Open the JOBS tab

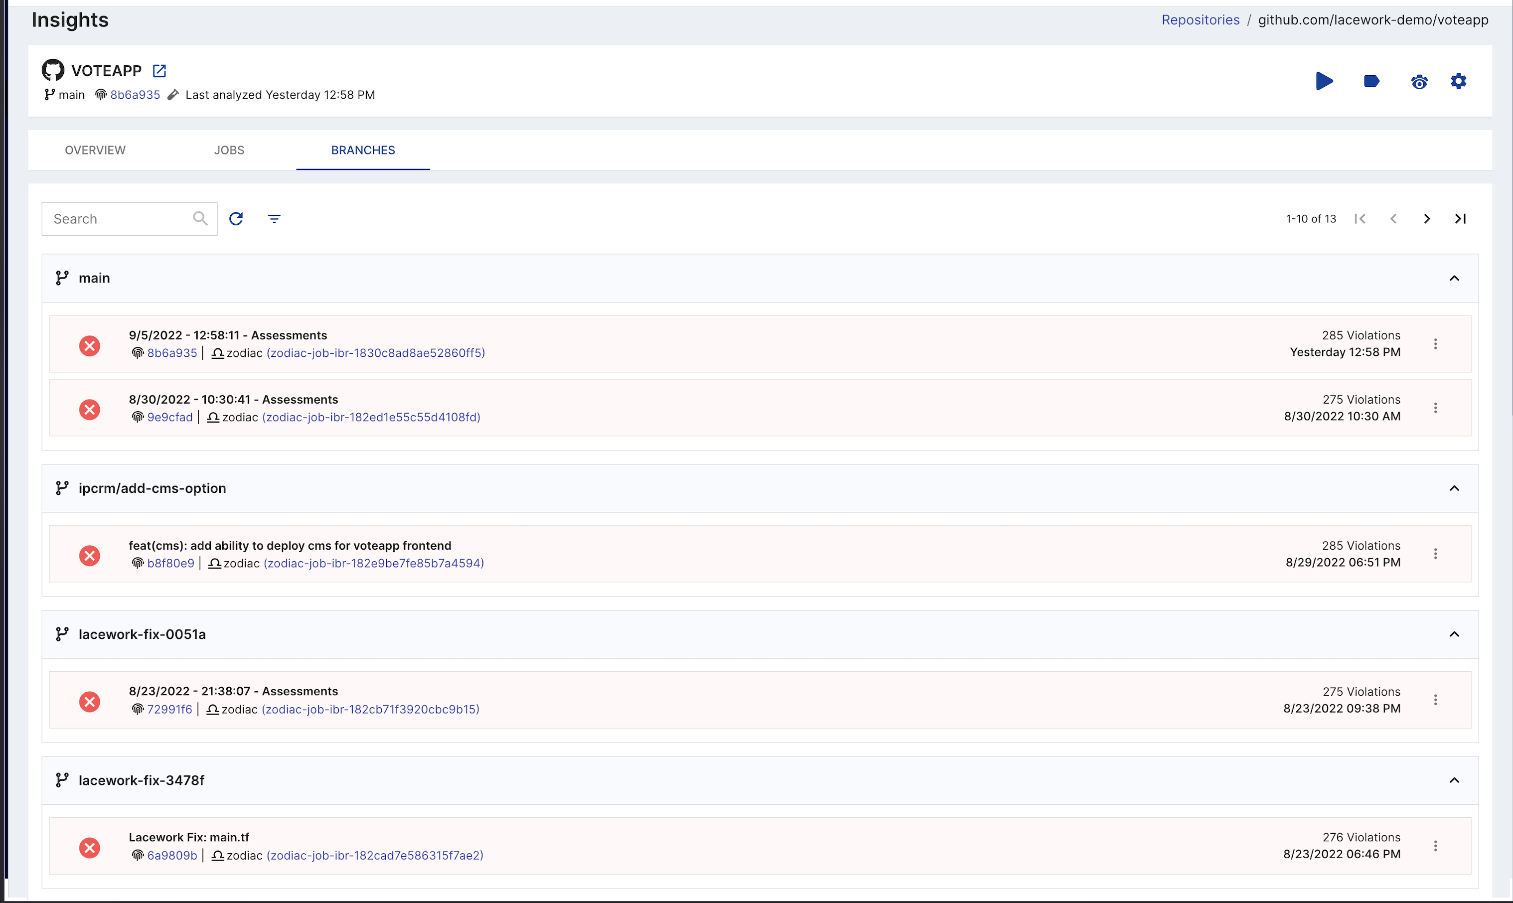pos(229,150)
